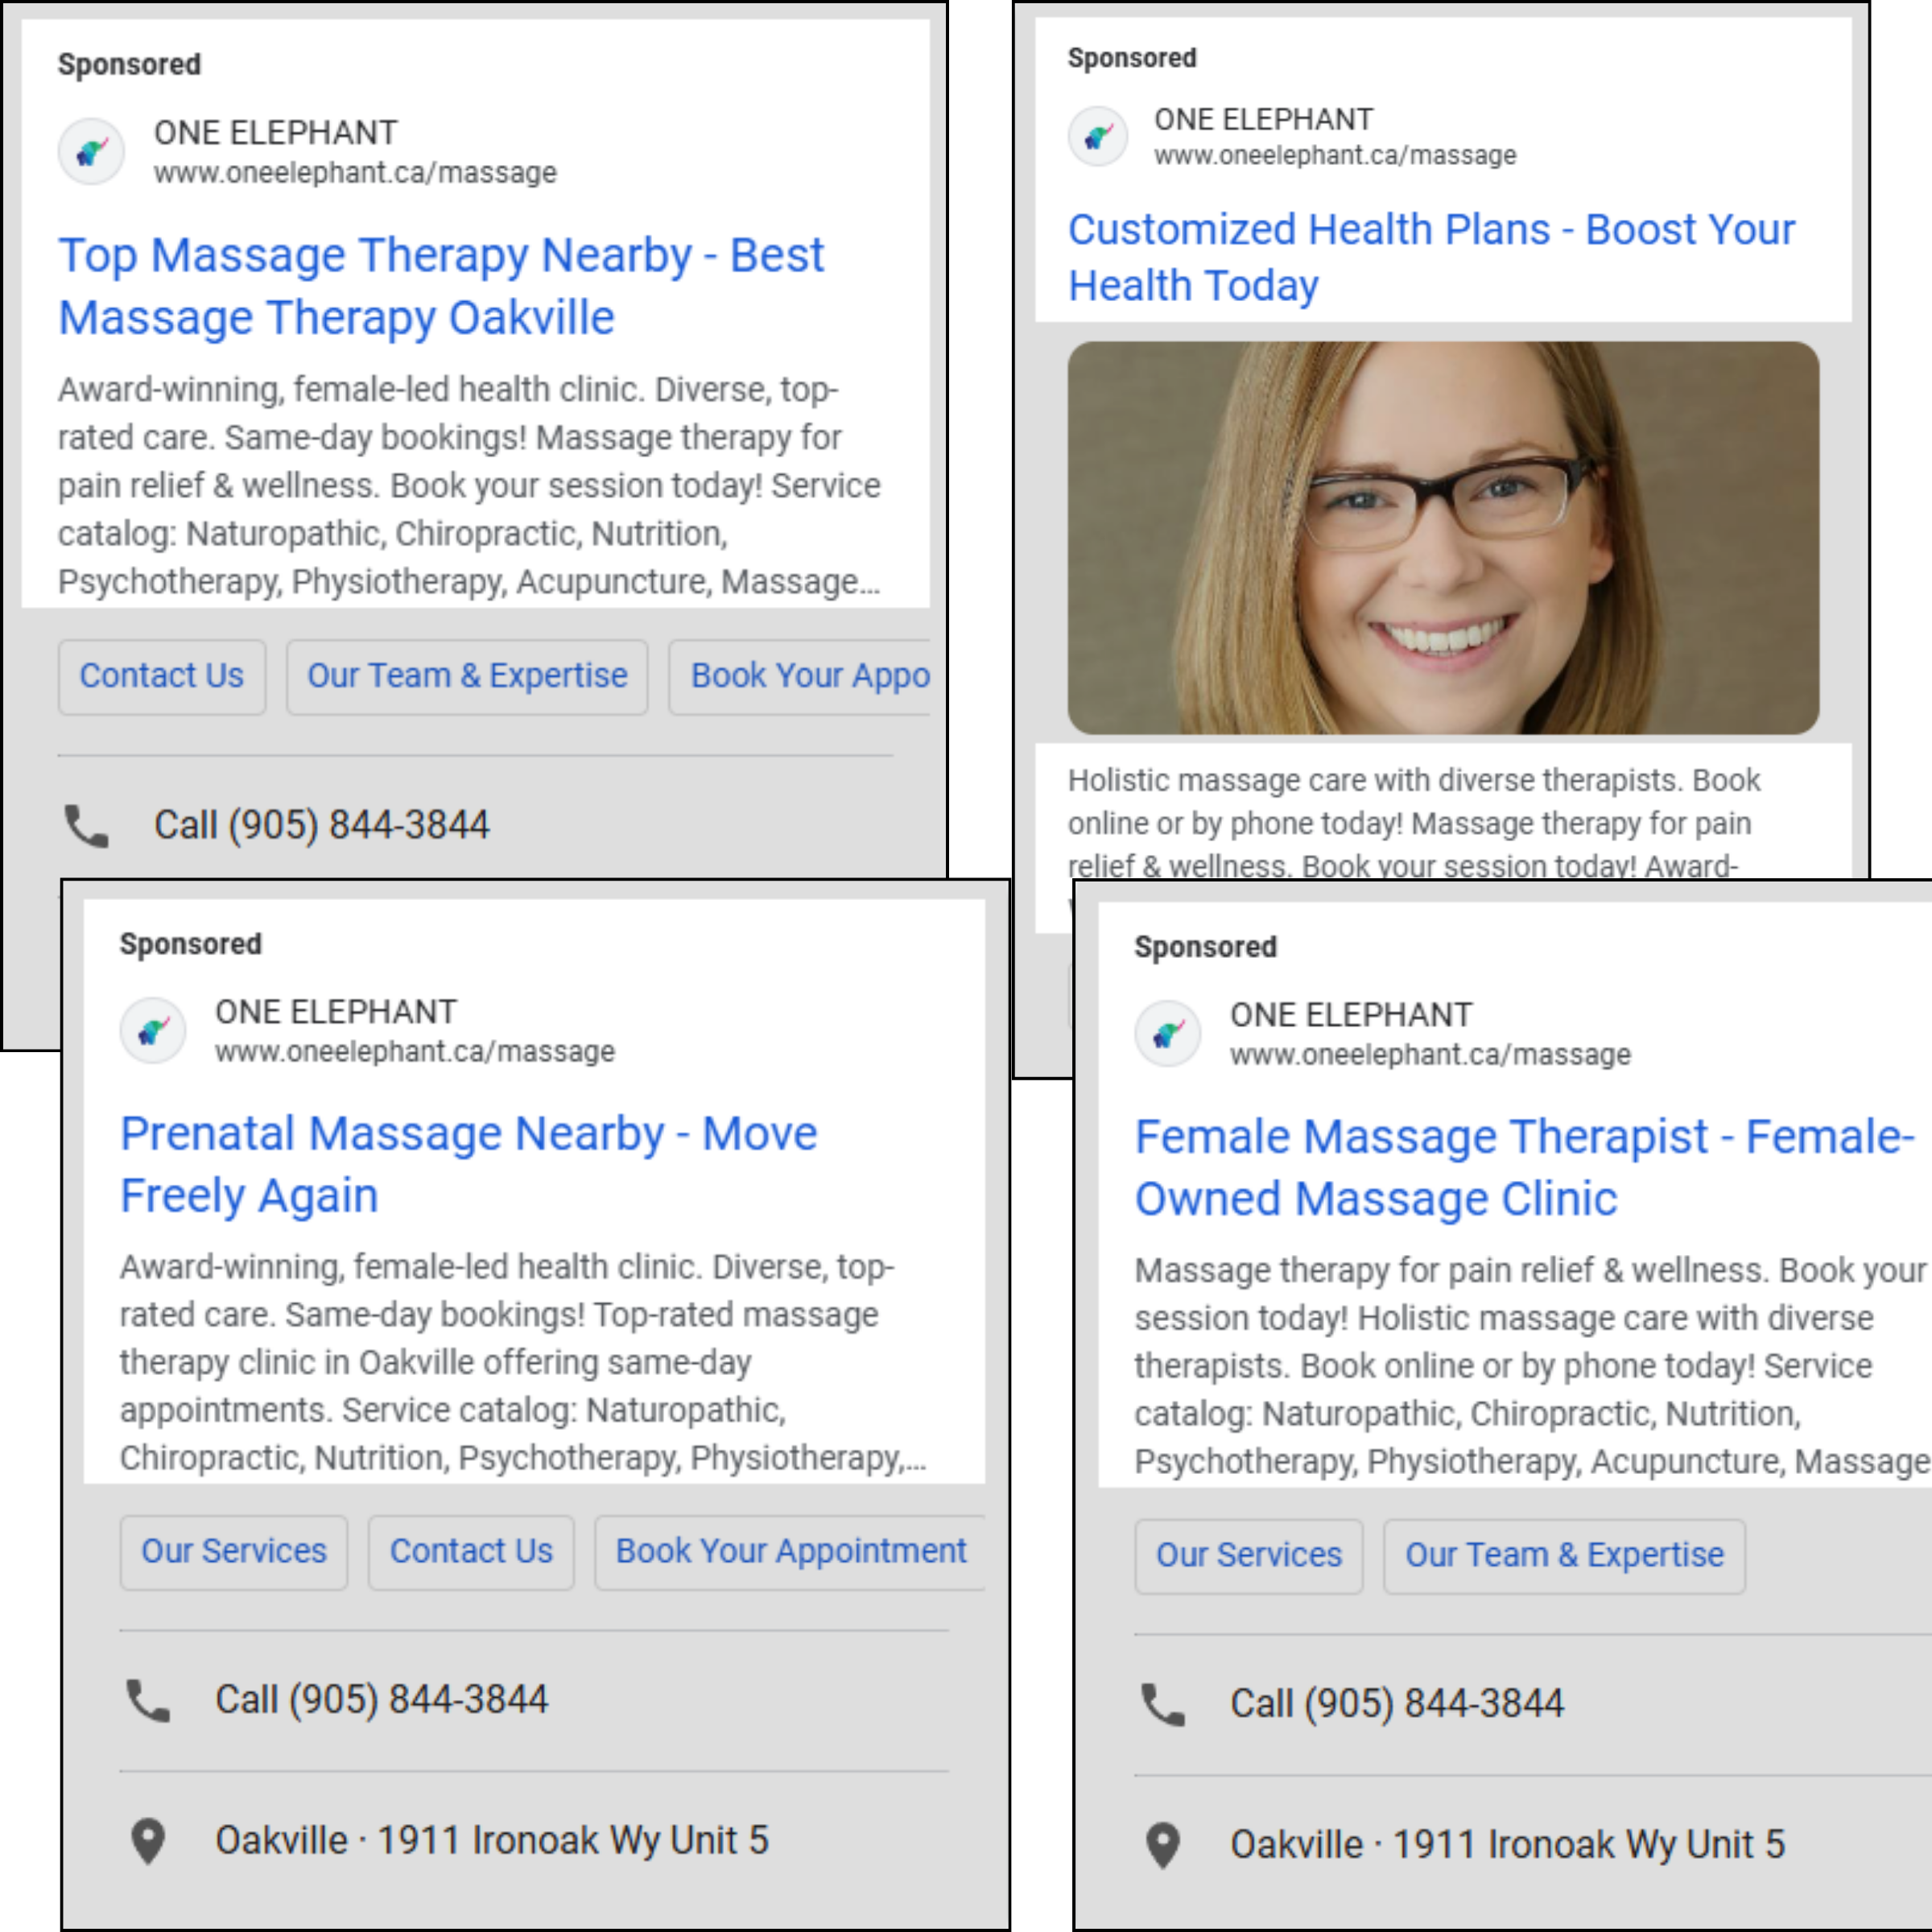Open the Oakville address in the Female Massage Therapist ad
Image resolution: width=1932 pixels, height=1932 pixels.
[1507, 1845]
